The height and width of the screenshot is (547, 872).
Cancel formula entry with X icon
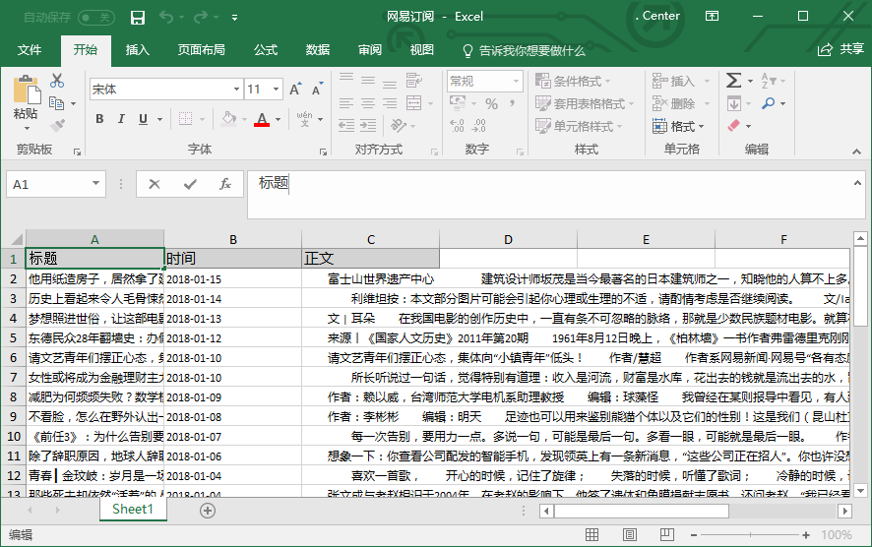point(155,184)
